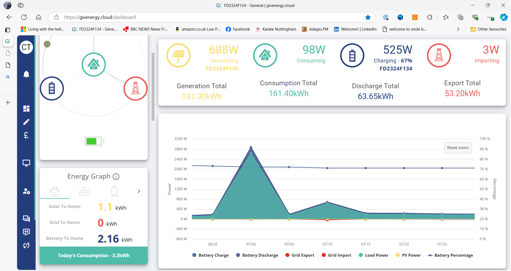This screenshot has width=511, height=271.
Task: Select the grid pylon icon in power flow
Action: tap(135, 88)
